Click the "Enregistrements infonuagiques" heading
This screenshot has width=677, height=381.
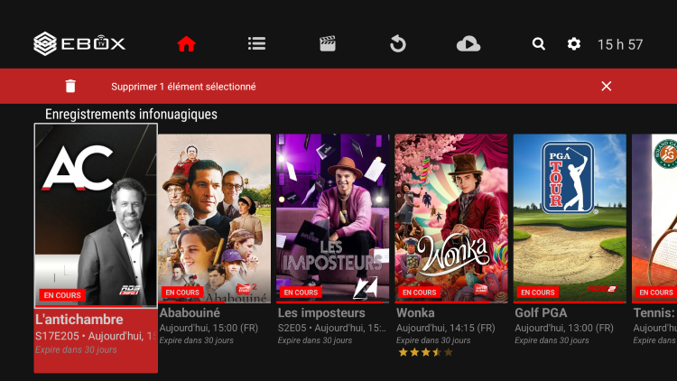pos(131,115)
